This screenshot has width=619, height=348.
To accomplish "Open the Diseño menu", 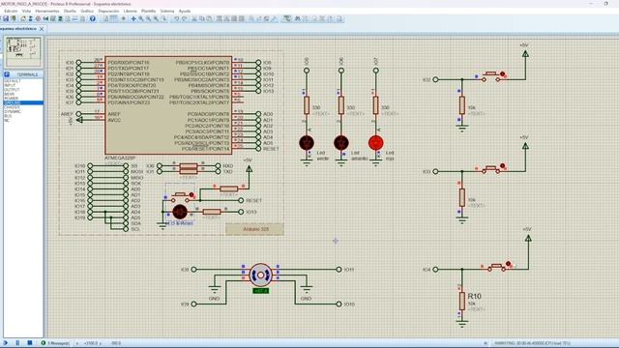I will 70,11.
